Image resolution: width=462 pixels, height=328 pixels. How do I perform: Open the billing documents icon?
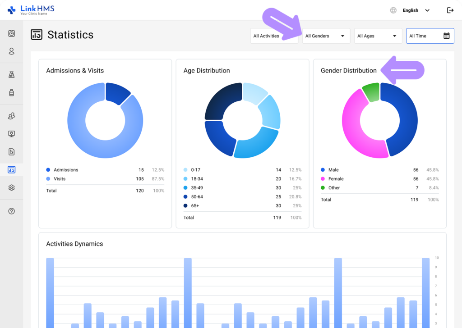tap(11, 152)
